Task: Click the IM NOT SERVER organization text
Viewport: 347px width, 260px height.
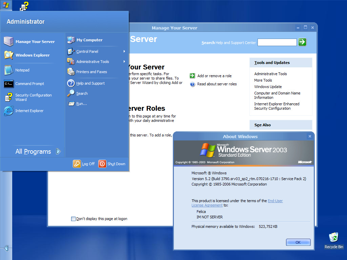Action: [209, 217]
